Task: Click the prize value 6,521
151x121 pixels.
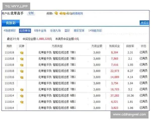Action: tap(115, 102)
